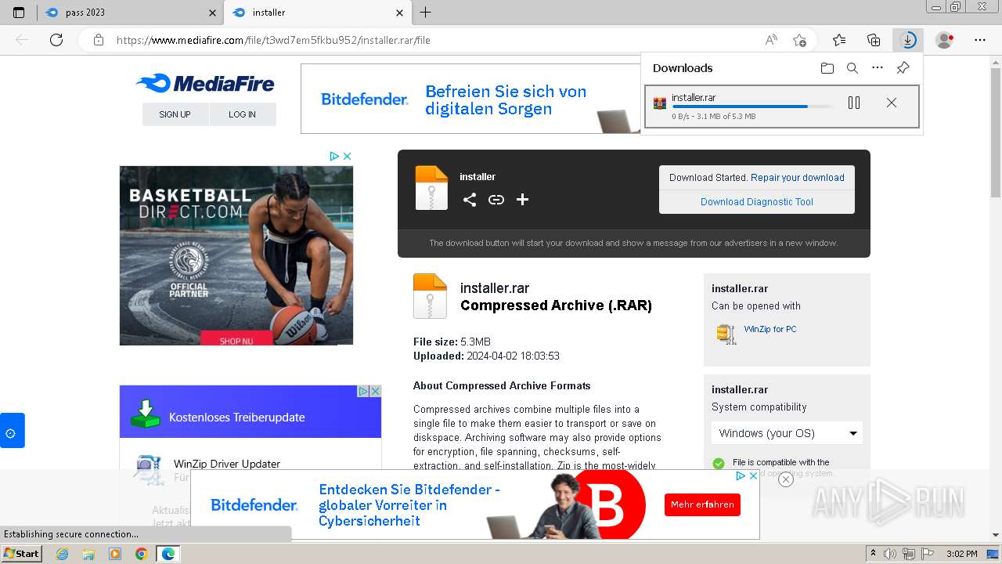This screenshot has height=564, width=1002.
Task: Add this page to favorites
Action: pos(799,40)
